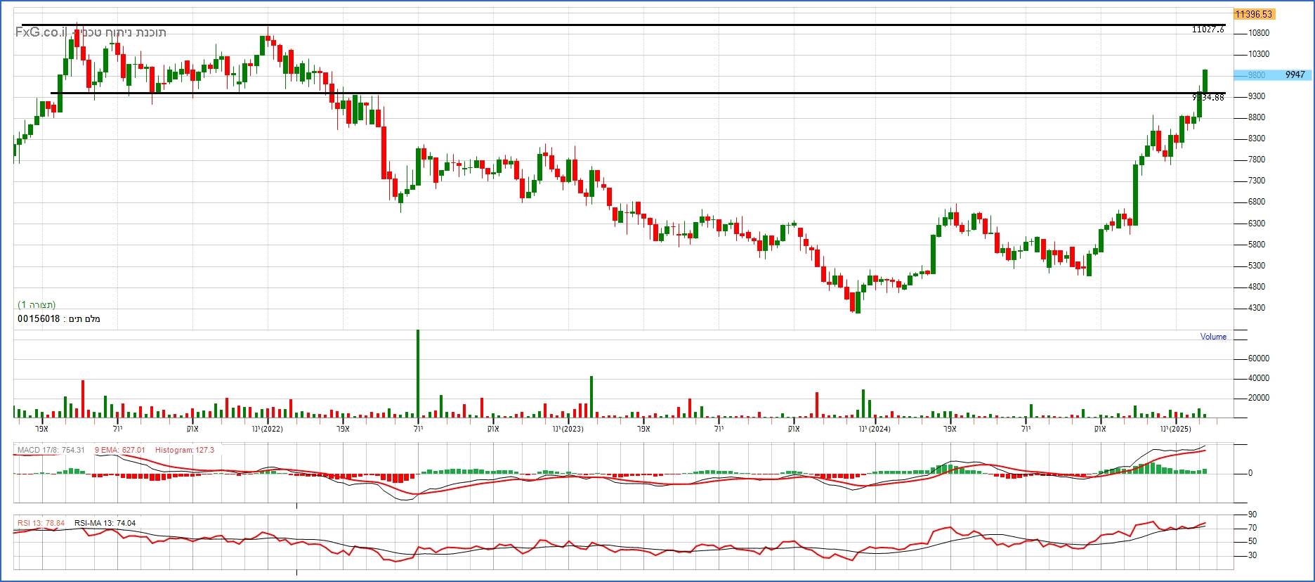Click the מלם תים stock name label

point(59,319)
